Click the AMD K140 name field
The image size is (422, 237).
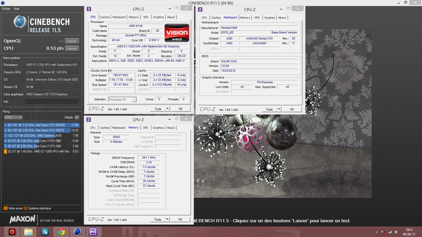(x=136, y=26)
